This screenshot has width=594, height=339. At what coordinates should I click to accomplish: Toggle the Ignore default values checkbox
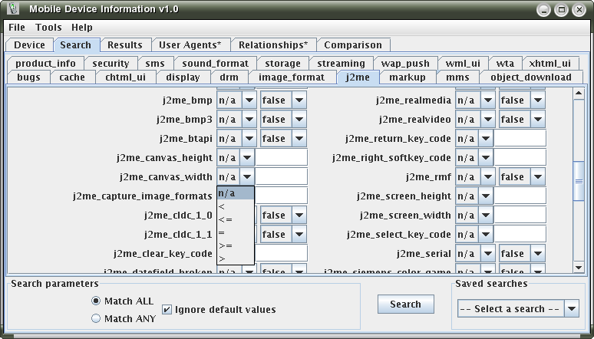tap(167, 310)
